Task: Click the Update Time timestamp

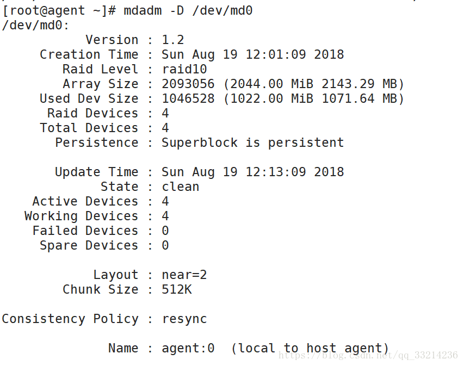Action: tap(253, 172)
